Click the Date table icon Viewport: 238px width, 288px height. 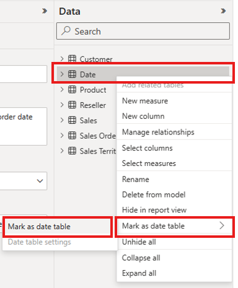click(x=72, y=74)
